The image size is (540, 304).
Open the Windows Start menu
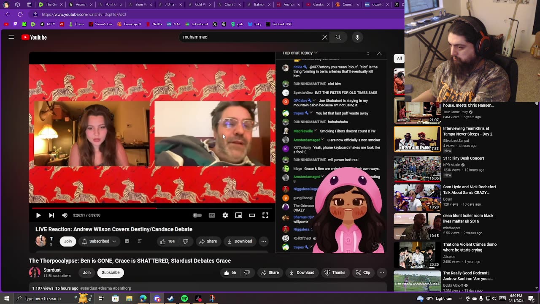pos(6,299)
